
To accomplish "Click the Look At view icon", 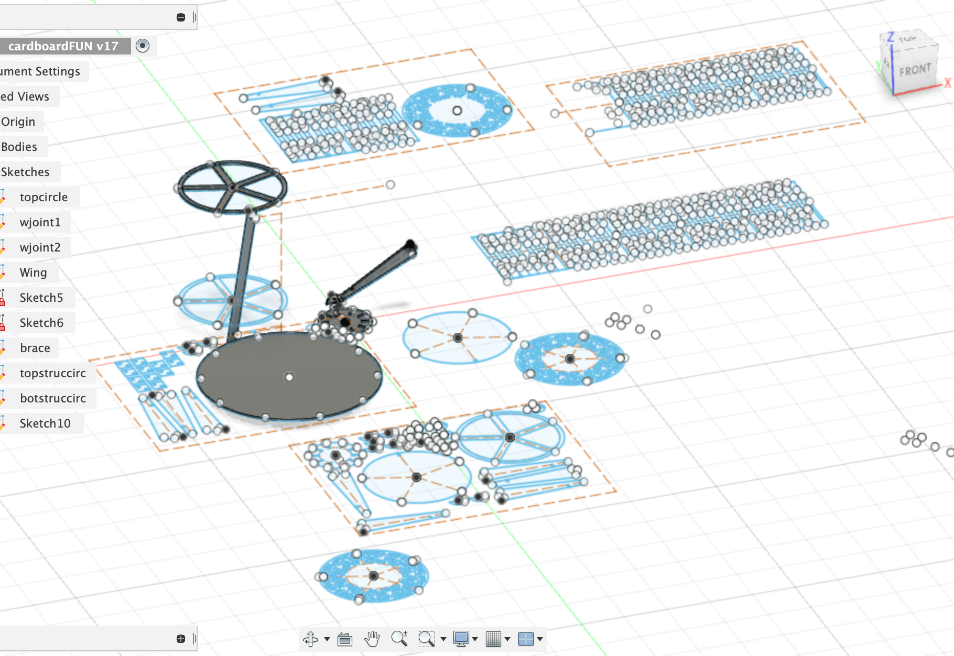I will tap(345, 639).
